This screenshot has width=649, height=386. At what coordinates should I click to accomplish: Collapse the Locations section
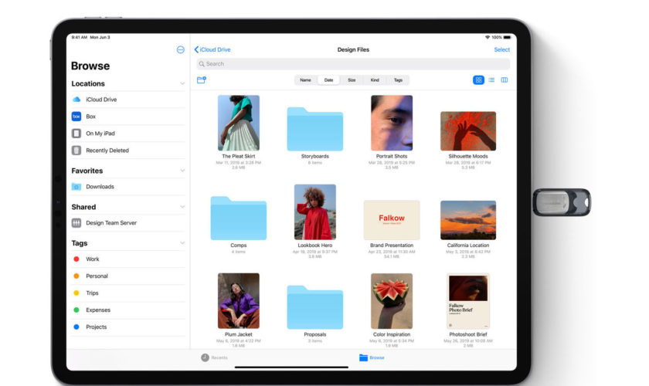tap(182, 84)
